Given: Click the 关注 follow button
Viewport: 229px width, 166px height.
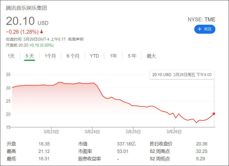Looking at the screenshot, I should point(205,29).
